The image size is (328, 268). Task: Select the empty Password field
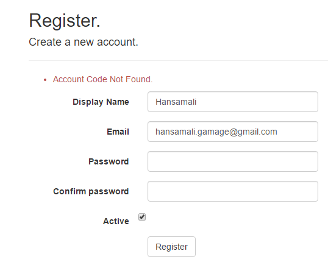pos(233,161)
